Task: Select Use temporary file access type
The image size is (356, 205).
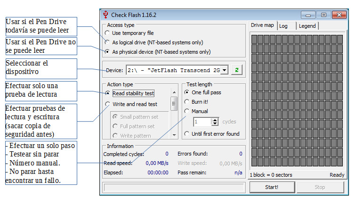Action: 107,33
